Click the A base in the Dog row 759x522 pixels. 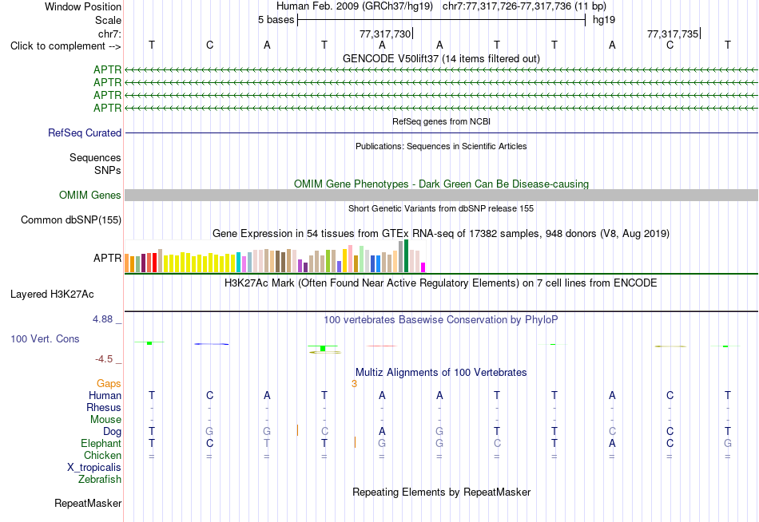point(382,431)
